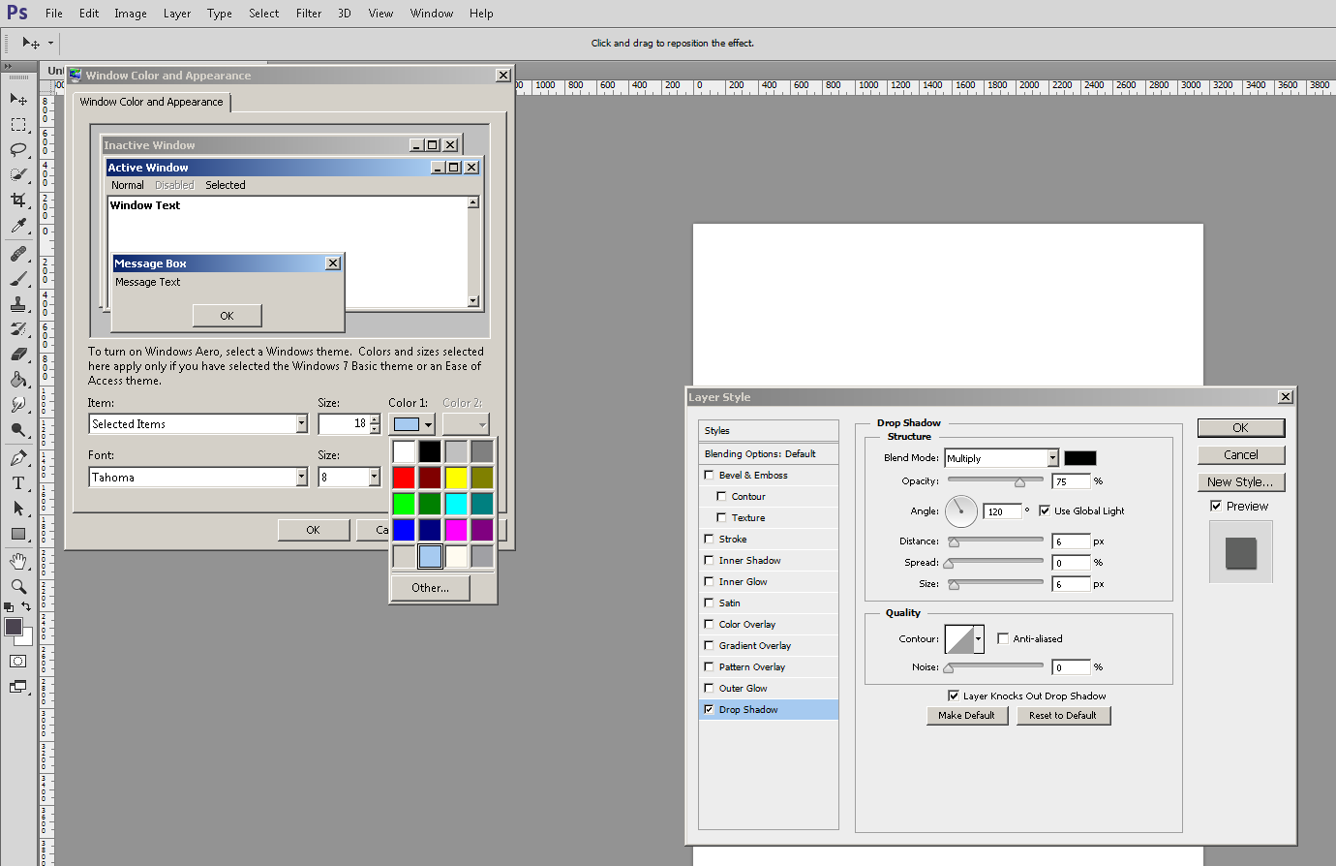Image resolution: width=1336 pixels, height=866 pixels.
Task: Select the Clone Stamp tool
Action: click(x=18, y=303)
